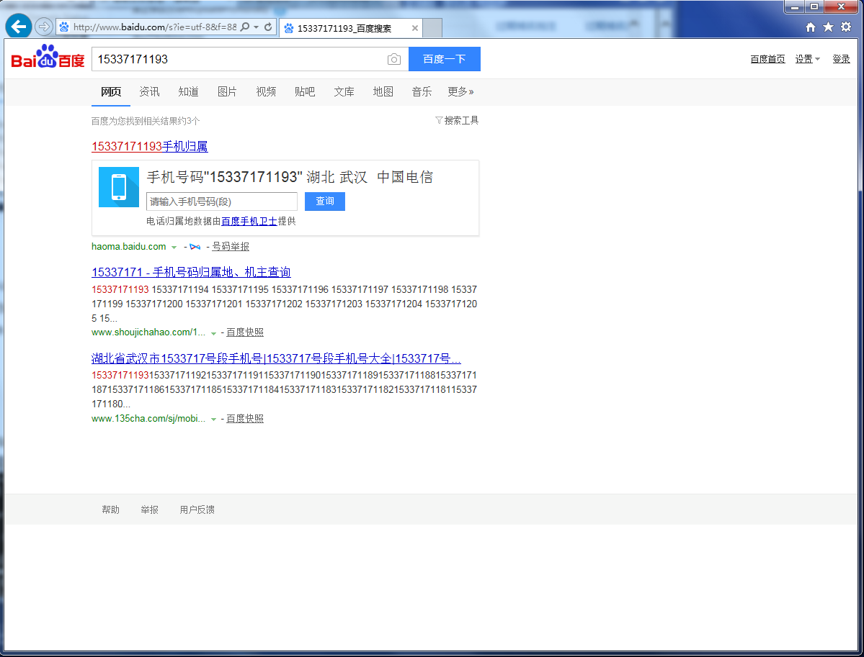This screenshot has width=864, height=657.
Task: Open the 15337171193手机归属 result title
Action: click(150, 146)
